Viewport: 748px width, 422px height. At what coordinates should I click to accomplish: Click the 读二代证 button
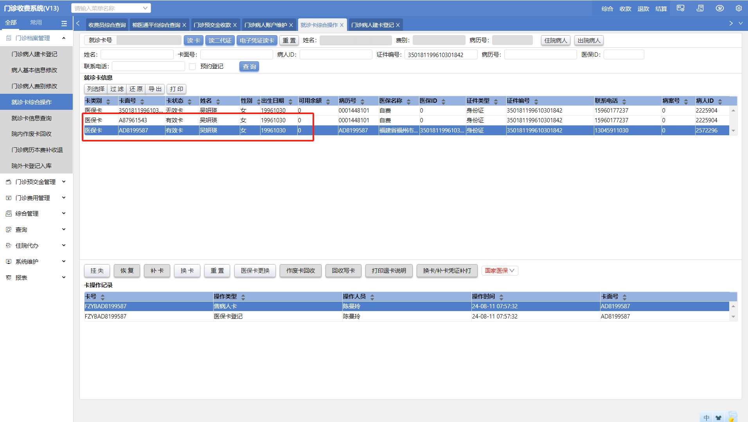[x=220, y=40]
